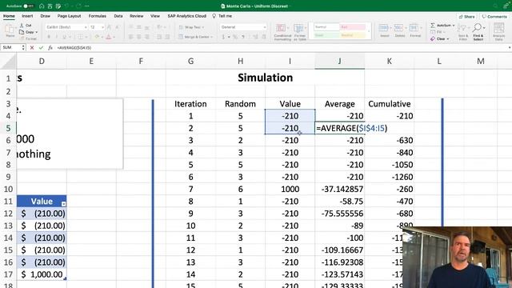The height and width of the screenshot is (288, 512).
Task: Open the Page Layout ribbon tab
Action: (x=70, y=16)
